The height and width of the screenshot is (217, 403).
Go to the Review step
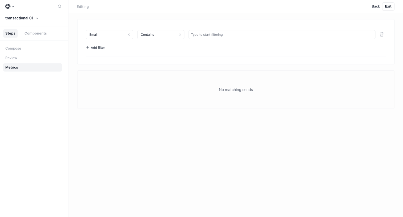tap(11, 58)
